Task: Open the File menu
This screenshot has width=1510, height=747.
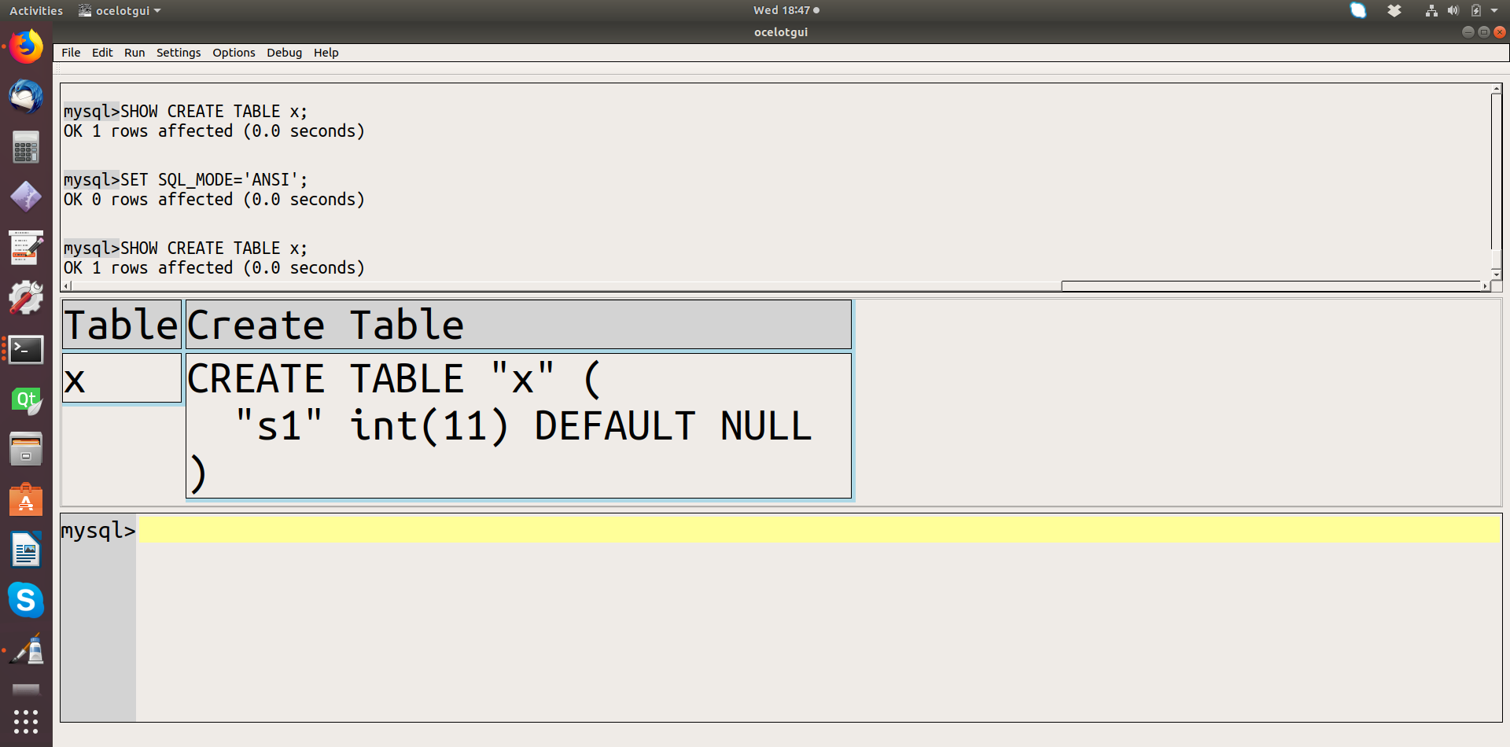Action: [71, 53]
